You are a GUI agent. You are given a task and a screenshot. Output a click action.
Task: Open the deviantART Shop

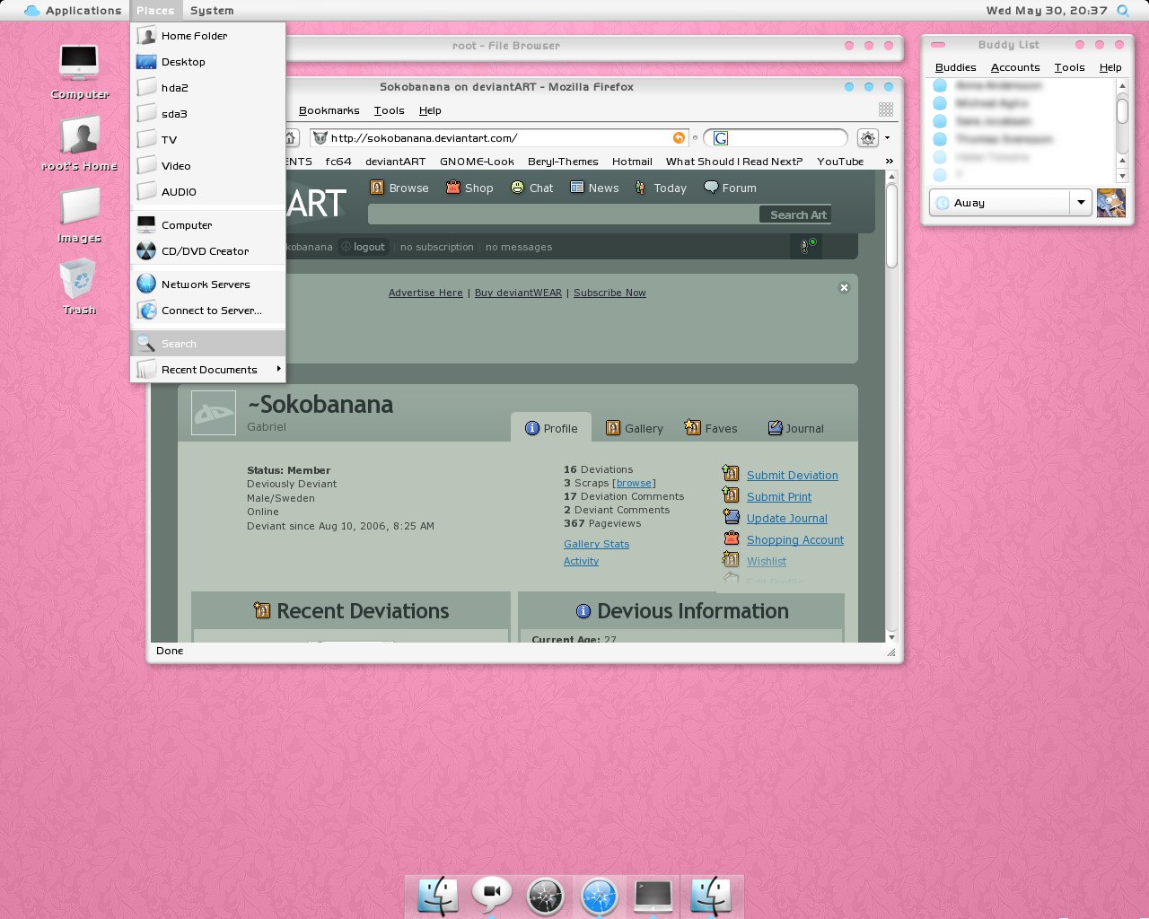(469, 188)
